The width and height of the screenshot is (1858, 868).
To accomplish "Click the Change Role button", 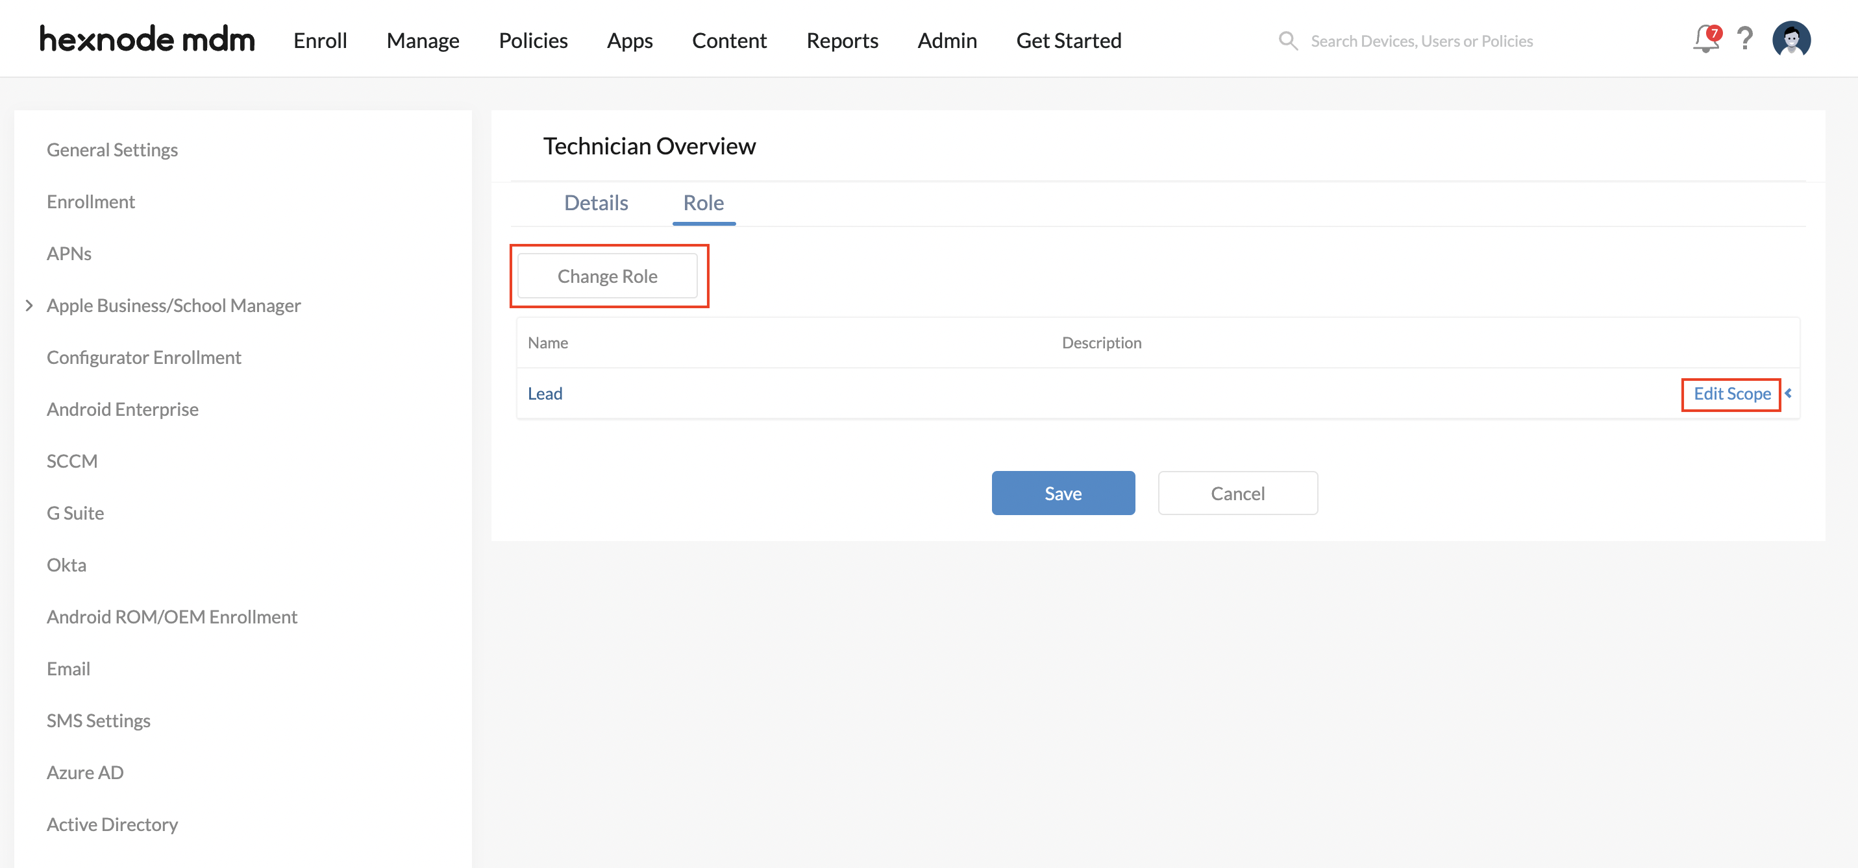I will (x=607, y=276).
